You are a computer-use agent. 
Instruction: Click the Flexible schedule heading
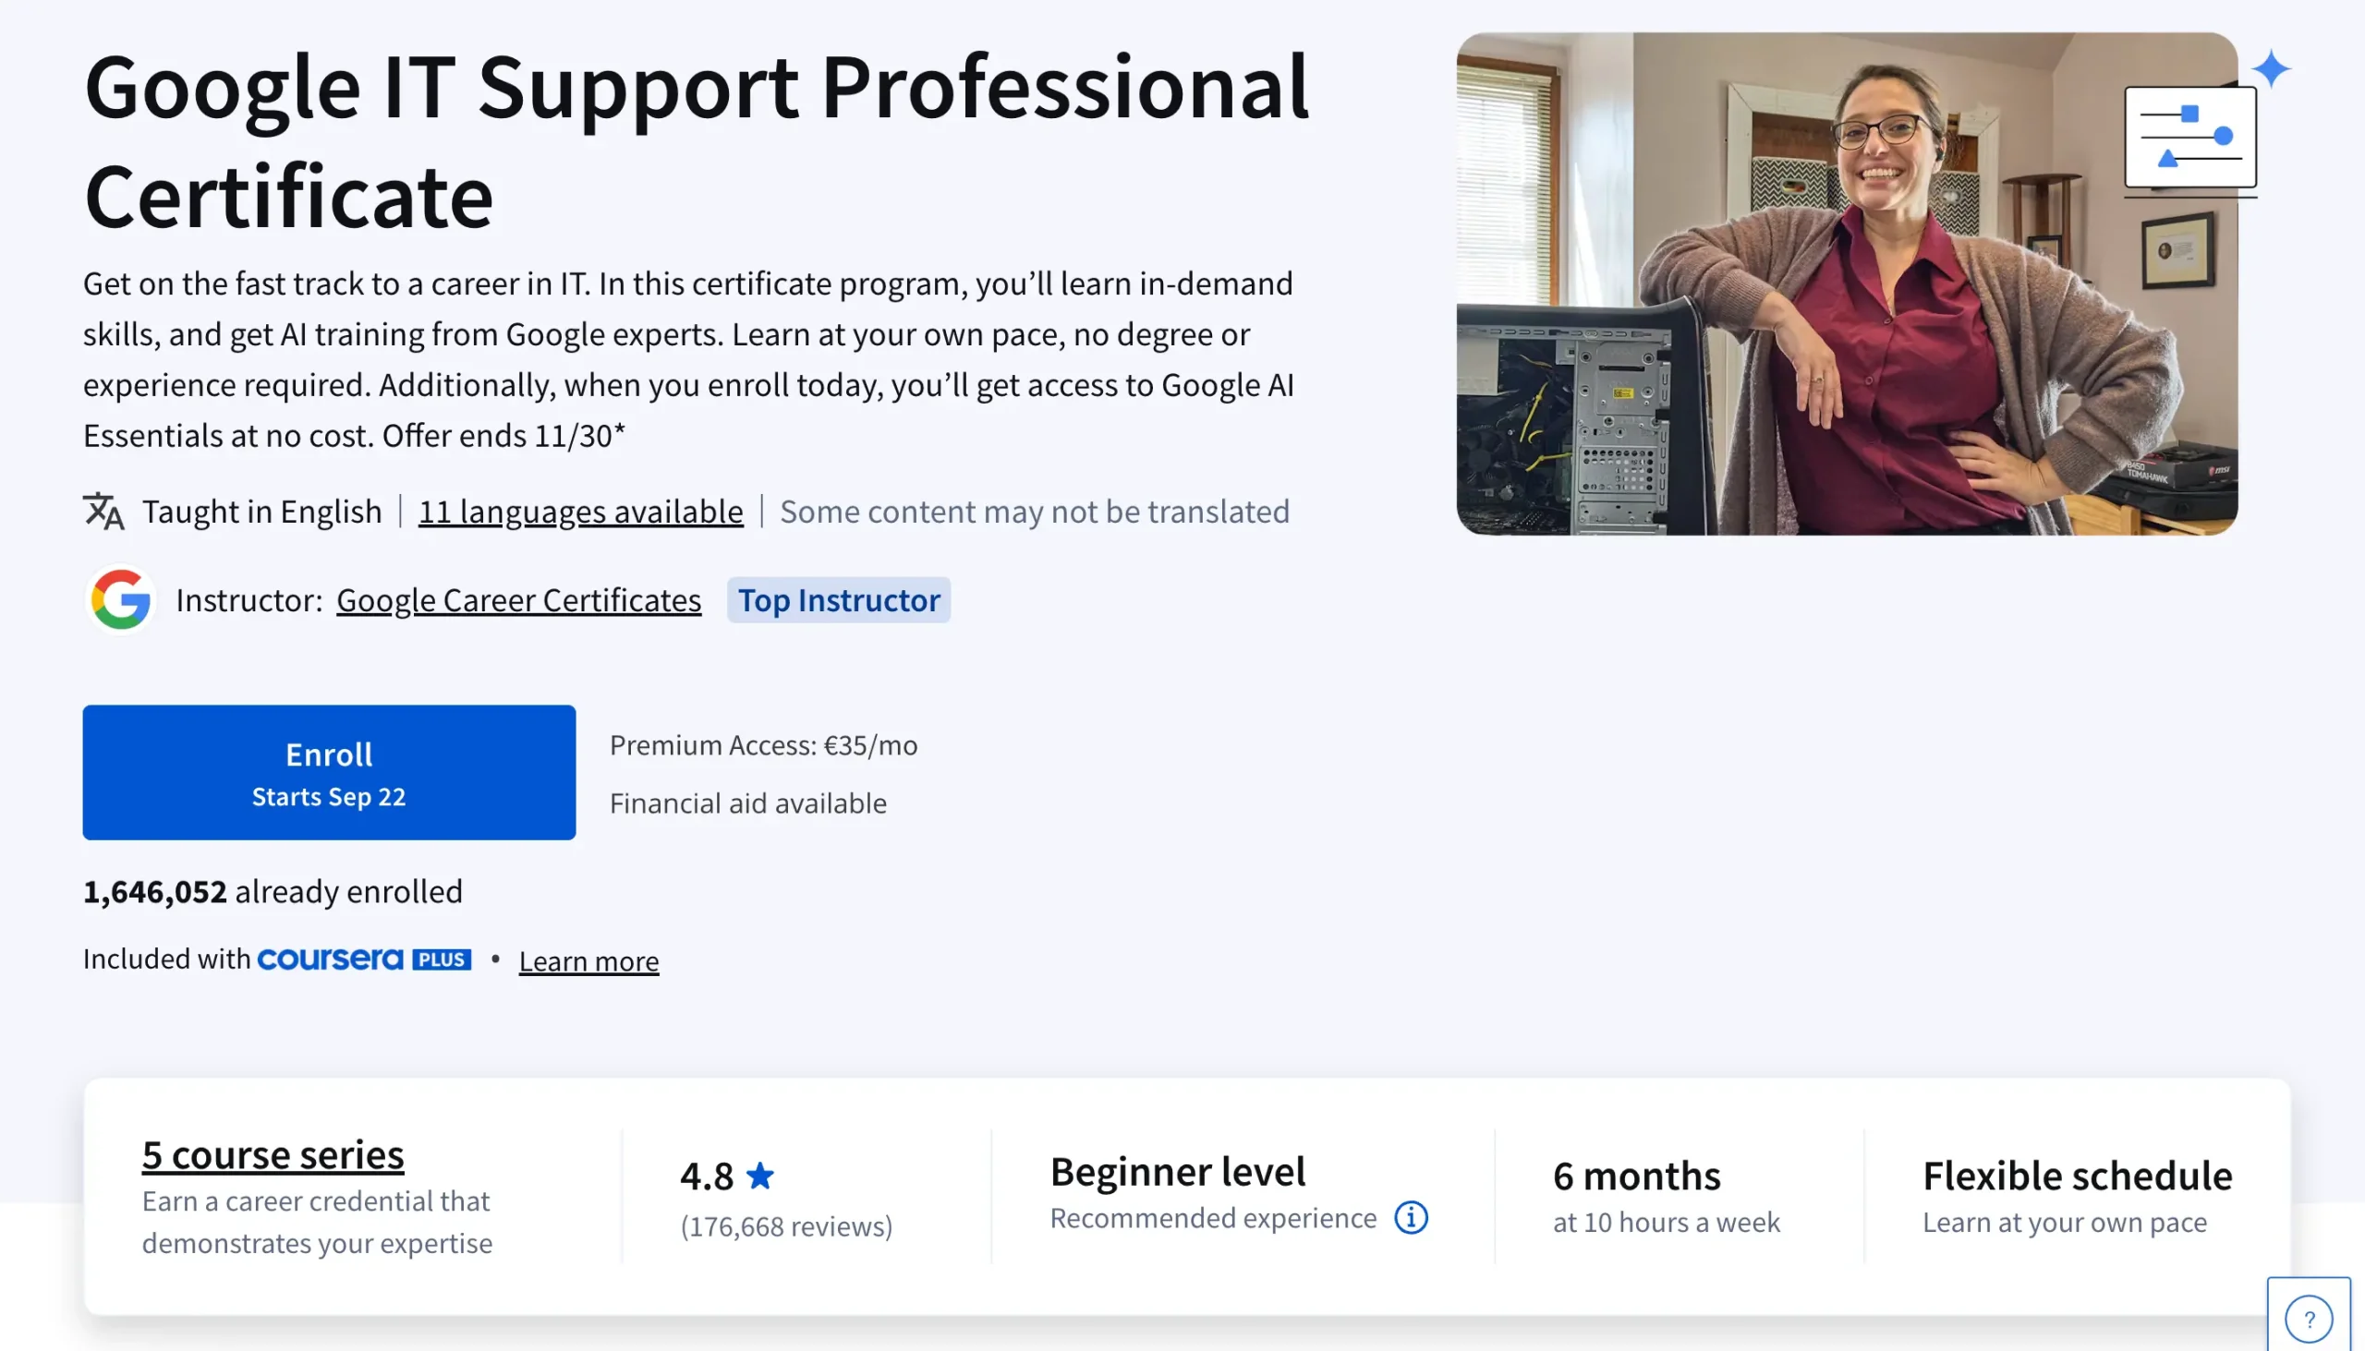(2077, 1176)
